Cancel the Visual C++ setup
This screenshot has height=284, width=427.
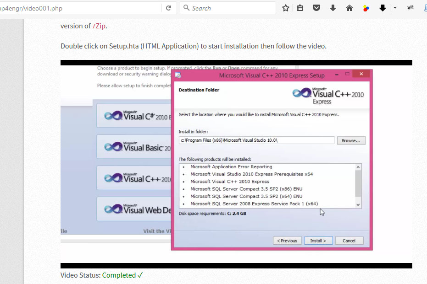[349, 241]
